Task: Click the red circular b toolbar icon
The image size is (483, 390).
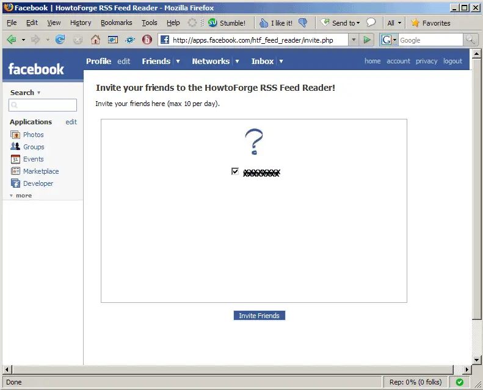Action: pyautogui.click(x=147, y=40)
